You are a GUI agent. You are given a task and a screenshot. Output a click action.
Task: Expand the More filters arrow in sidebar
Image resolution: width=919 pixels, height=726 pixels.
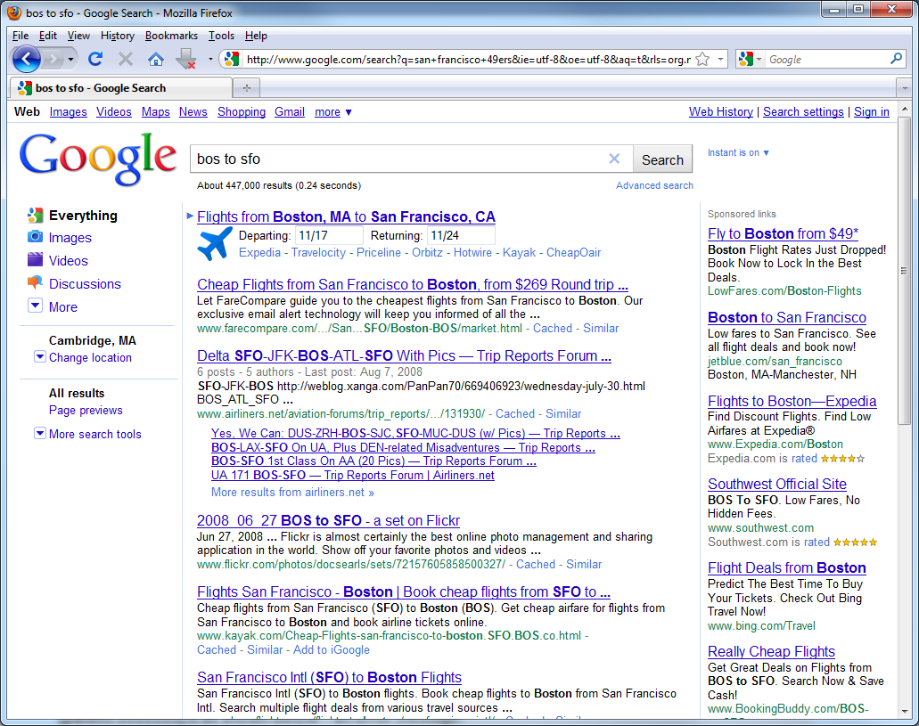tap(35, 306)
